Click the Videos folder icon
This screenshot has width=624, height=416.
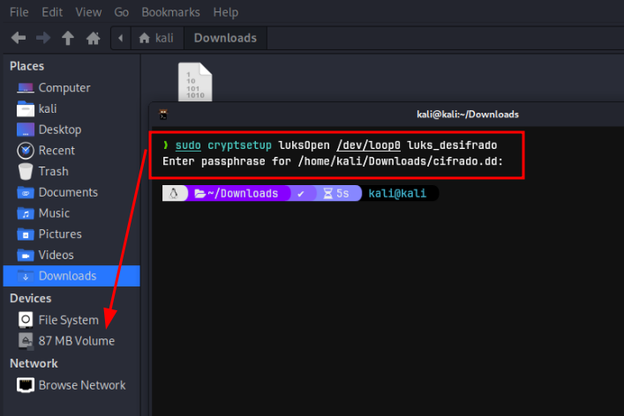pos(26,255)
